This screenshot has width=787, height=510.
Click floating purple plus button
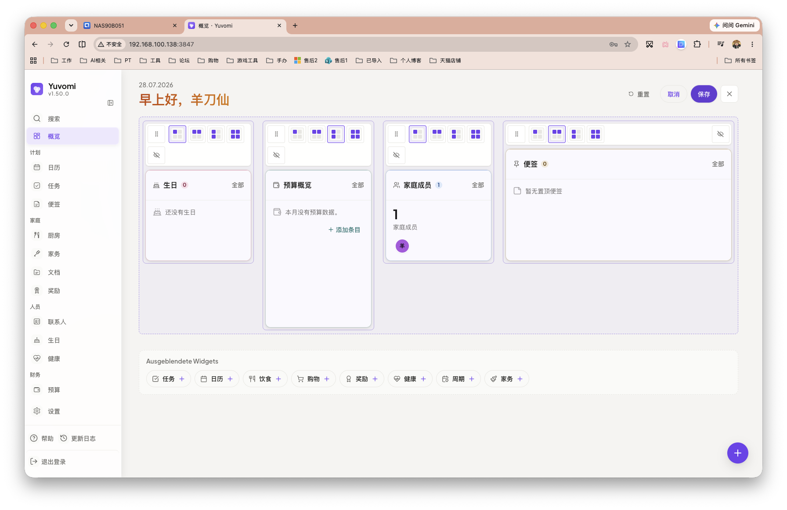(x=737, y=453)
